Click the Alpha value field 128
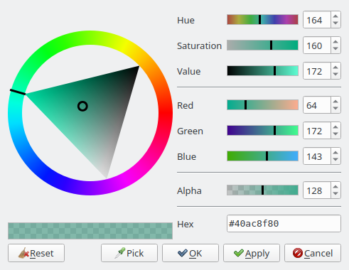 (317, 190)
